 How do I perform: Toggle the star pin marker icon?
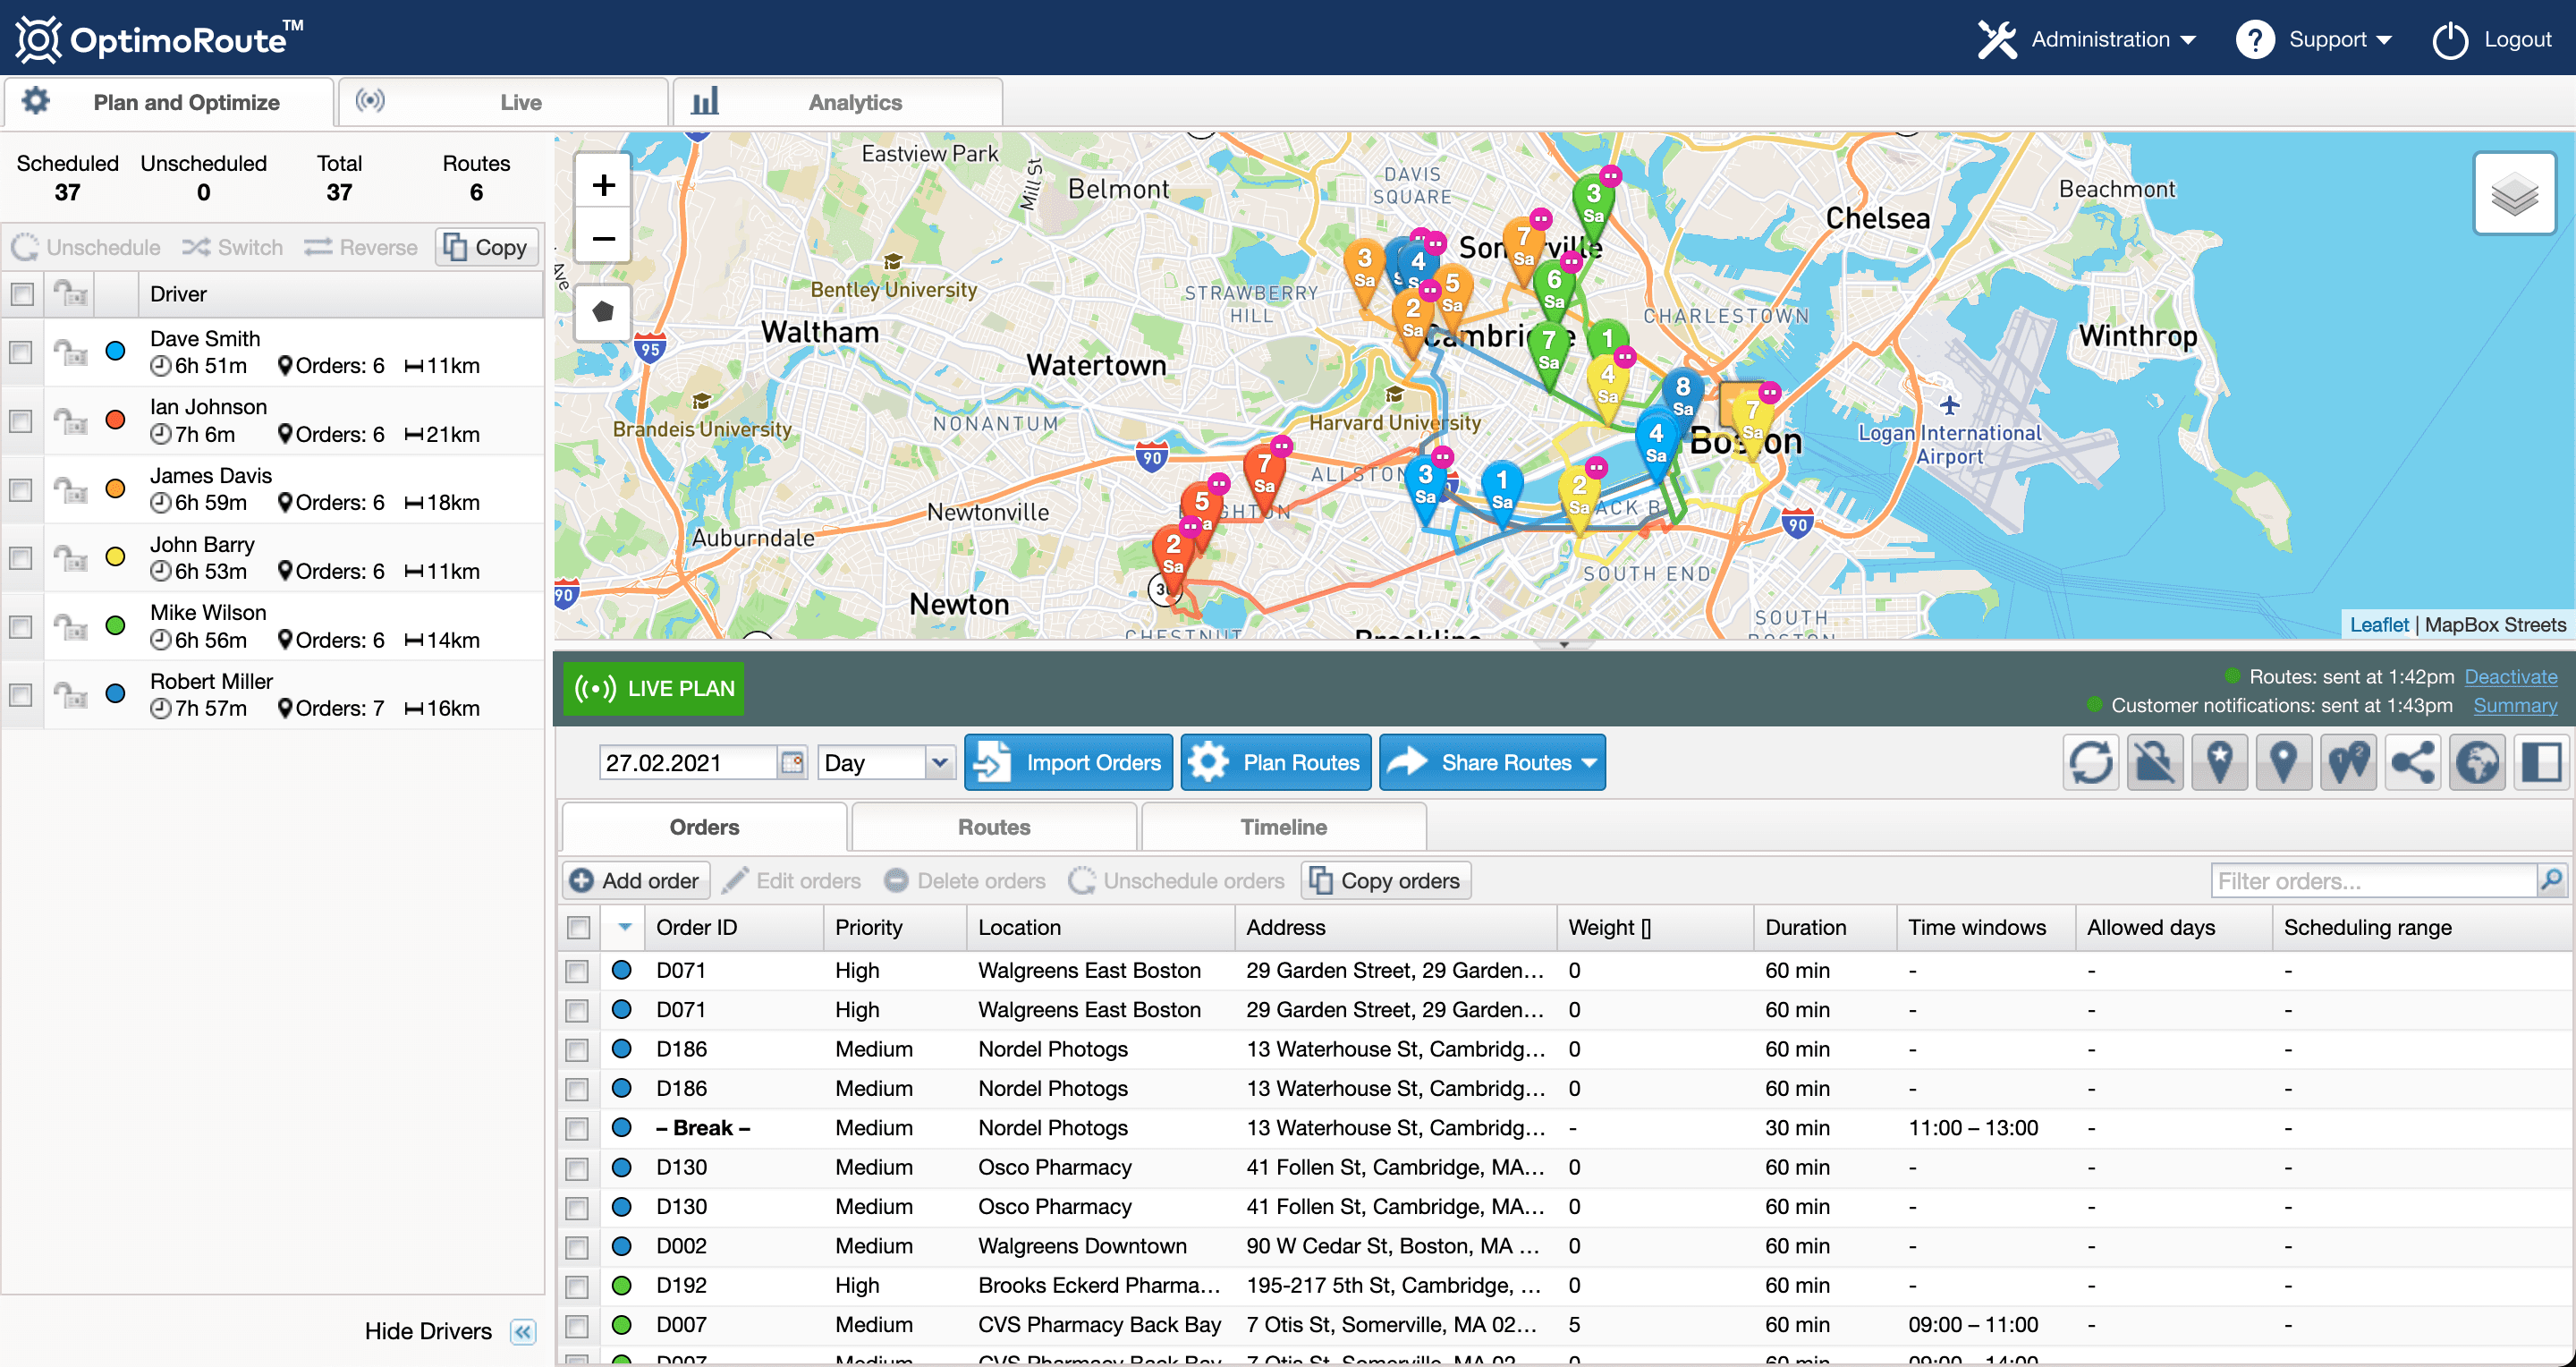pos(2219,763)
